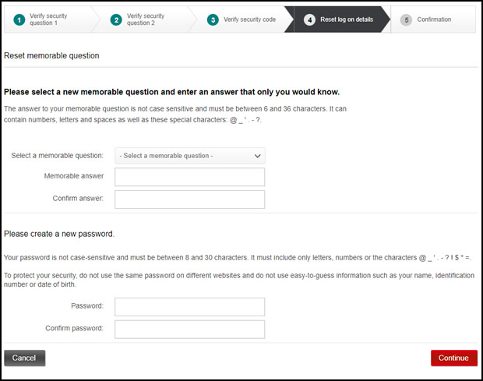Open the memorable question dropdown arrow
This screenshot has height=381, width=483.
click(258, 156)
